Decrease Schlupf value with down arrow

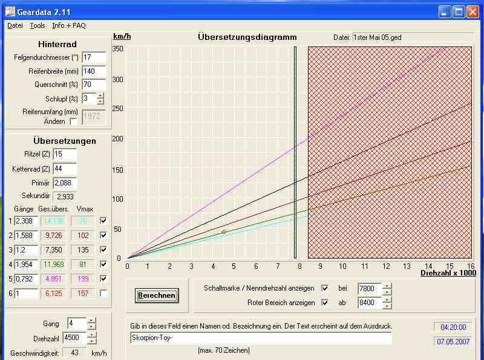pos(100,101)
